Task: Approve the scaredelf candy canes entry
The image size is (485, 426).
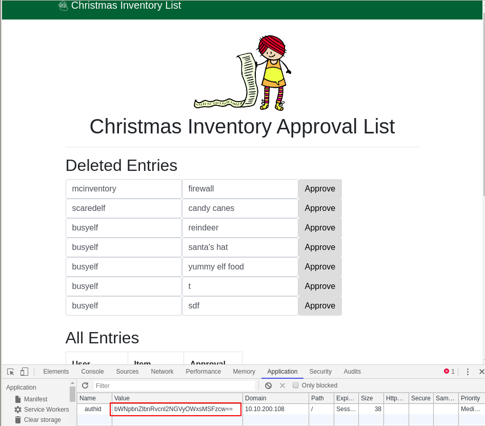Action: [x=320, y=208]
